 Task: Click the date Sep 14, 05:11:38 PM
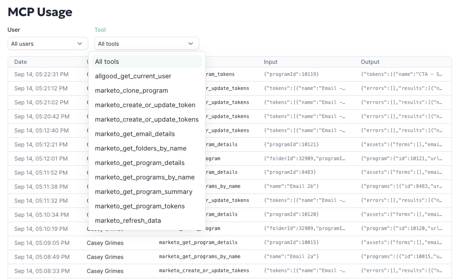click(41, 187)
